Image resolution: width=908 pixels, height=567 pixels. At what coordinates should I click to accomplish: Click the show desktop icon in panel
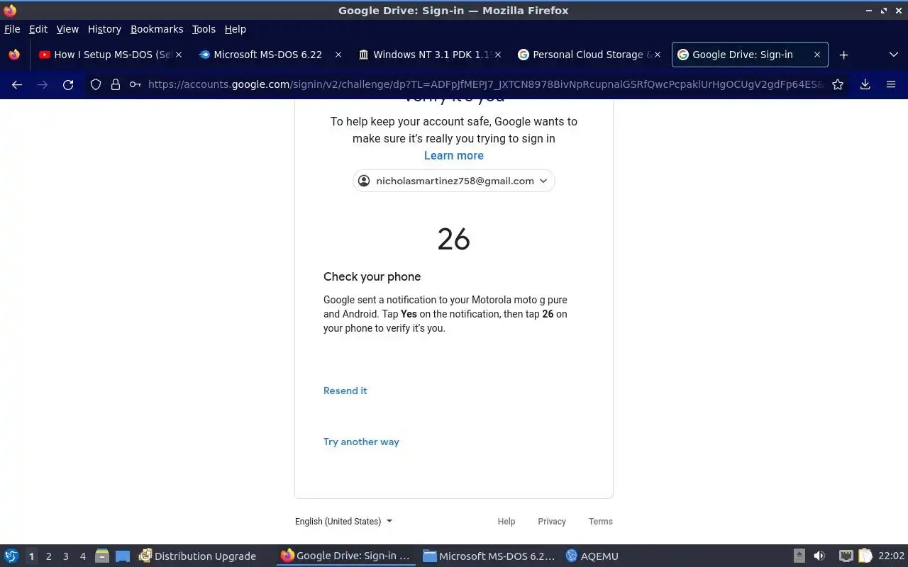[x=123, y=556]
